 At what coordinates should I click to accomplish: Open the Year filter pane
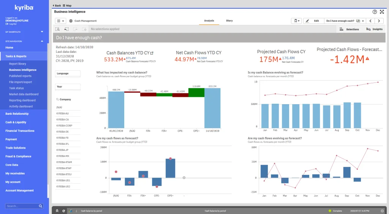68,87
